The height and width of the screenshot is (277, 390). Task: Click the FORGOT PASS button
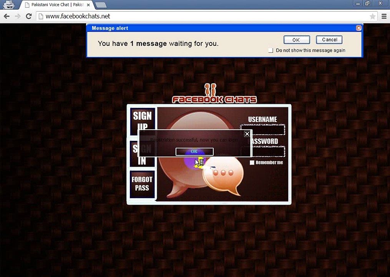click(142, 184)
